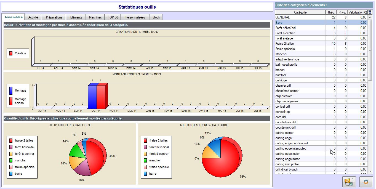Open the Machines tab
Image resolution: width=376 pixels, height=189 pixels.
point(95,17)
